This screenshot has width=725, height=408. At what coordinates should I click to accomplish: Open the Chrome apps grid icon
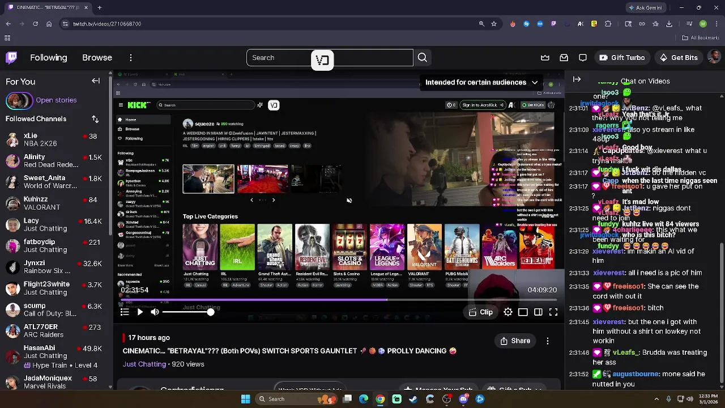7,38
